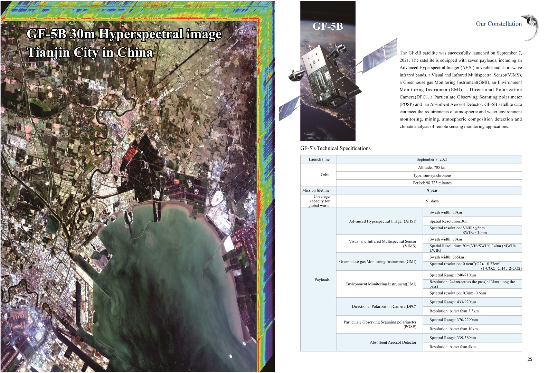Click the GF-5B satellite illustration
Image resolution: width=548 pixels, height=373 pixels.
(332, 78)
